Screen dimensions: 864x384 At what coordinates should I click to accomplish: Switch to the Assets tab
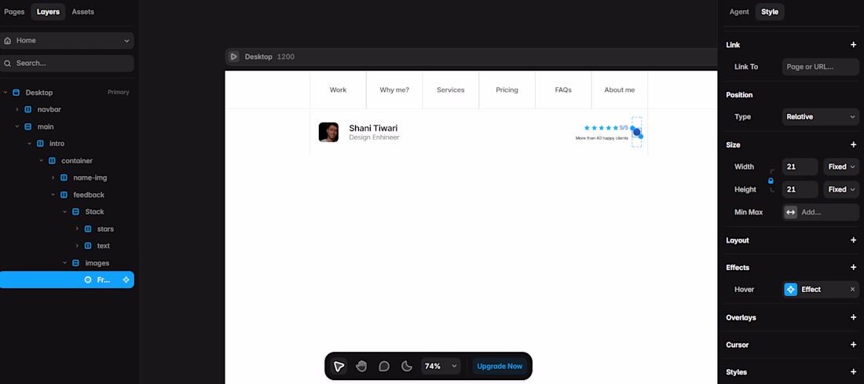tap(82, 12)
